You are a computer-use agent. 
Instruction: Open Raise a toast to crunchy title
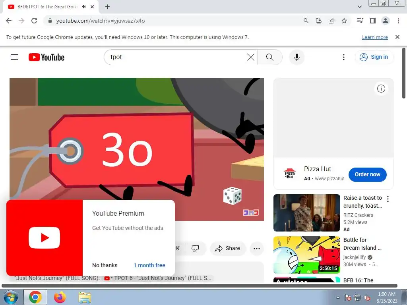[362, 202]
